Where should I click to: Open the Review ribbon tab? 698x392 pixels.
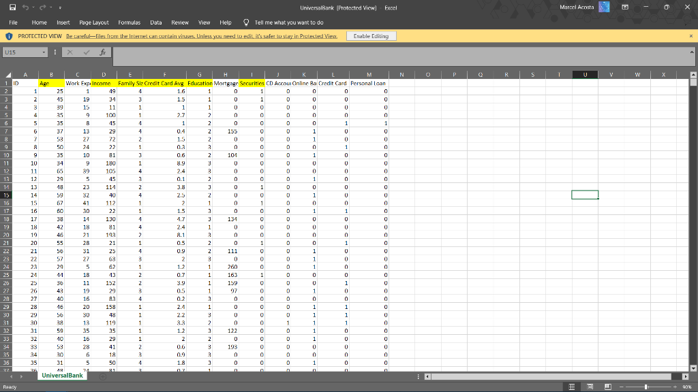click(180, 22)
